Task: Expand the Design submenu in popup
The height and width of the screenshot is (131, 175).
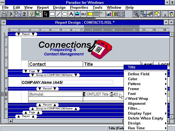Action: (x=145, y=123)
